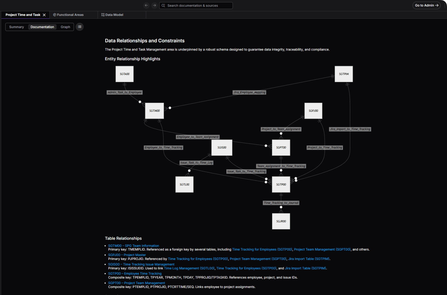Click the globe icon on the Functional Areas tab
This screenshot has height=295, width=447.
click(x=54, y=15)
